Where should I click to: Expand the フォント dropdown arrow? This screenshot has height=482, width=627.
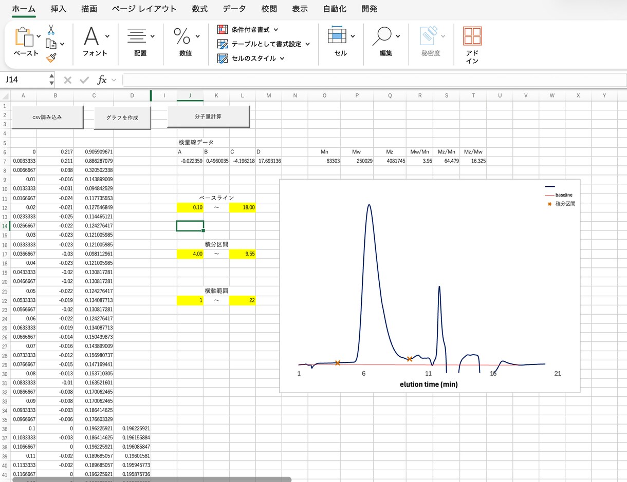point(107,36)
